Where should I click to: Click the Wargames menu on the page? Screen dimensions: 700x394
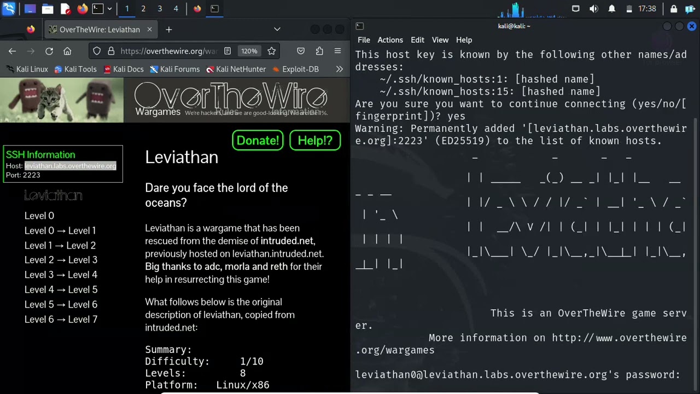[x=157, y=112]
